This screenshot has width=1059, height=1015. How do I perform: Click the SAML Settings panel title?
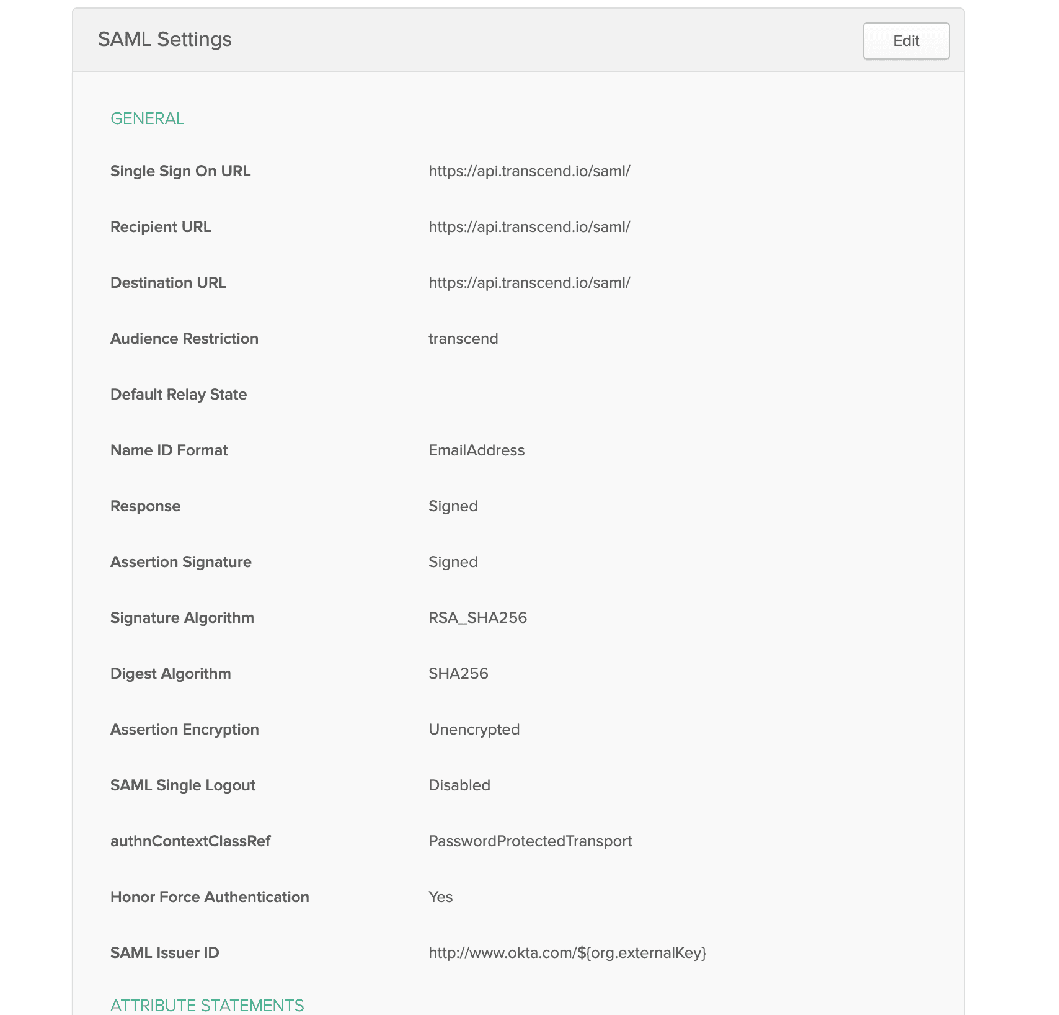[164, 39]
